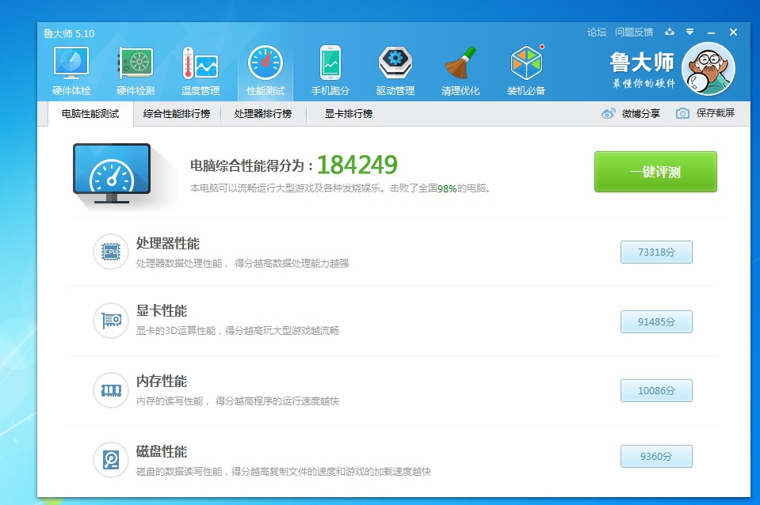Viewport: 760px width, 505px height.
Task: Click the 91485分 graphics score button
Action: click(656, 321)
